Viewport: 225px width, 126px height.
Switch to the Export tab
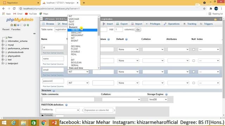[x=122, y=24]
